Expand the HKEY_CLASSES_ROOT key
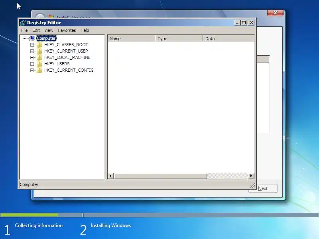The height and width of the screenshot is (239, 319). pyautogui.click(x=32, y=45)
